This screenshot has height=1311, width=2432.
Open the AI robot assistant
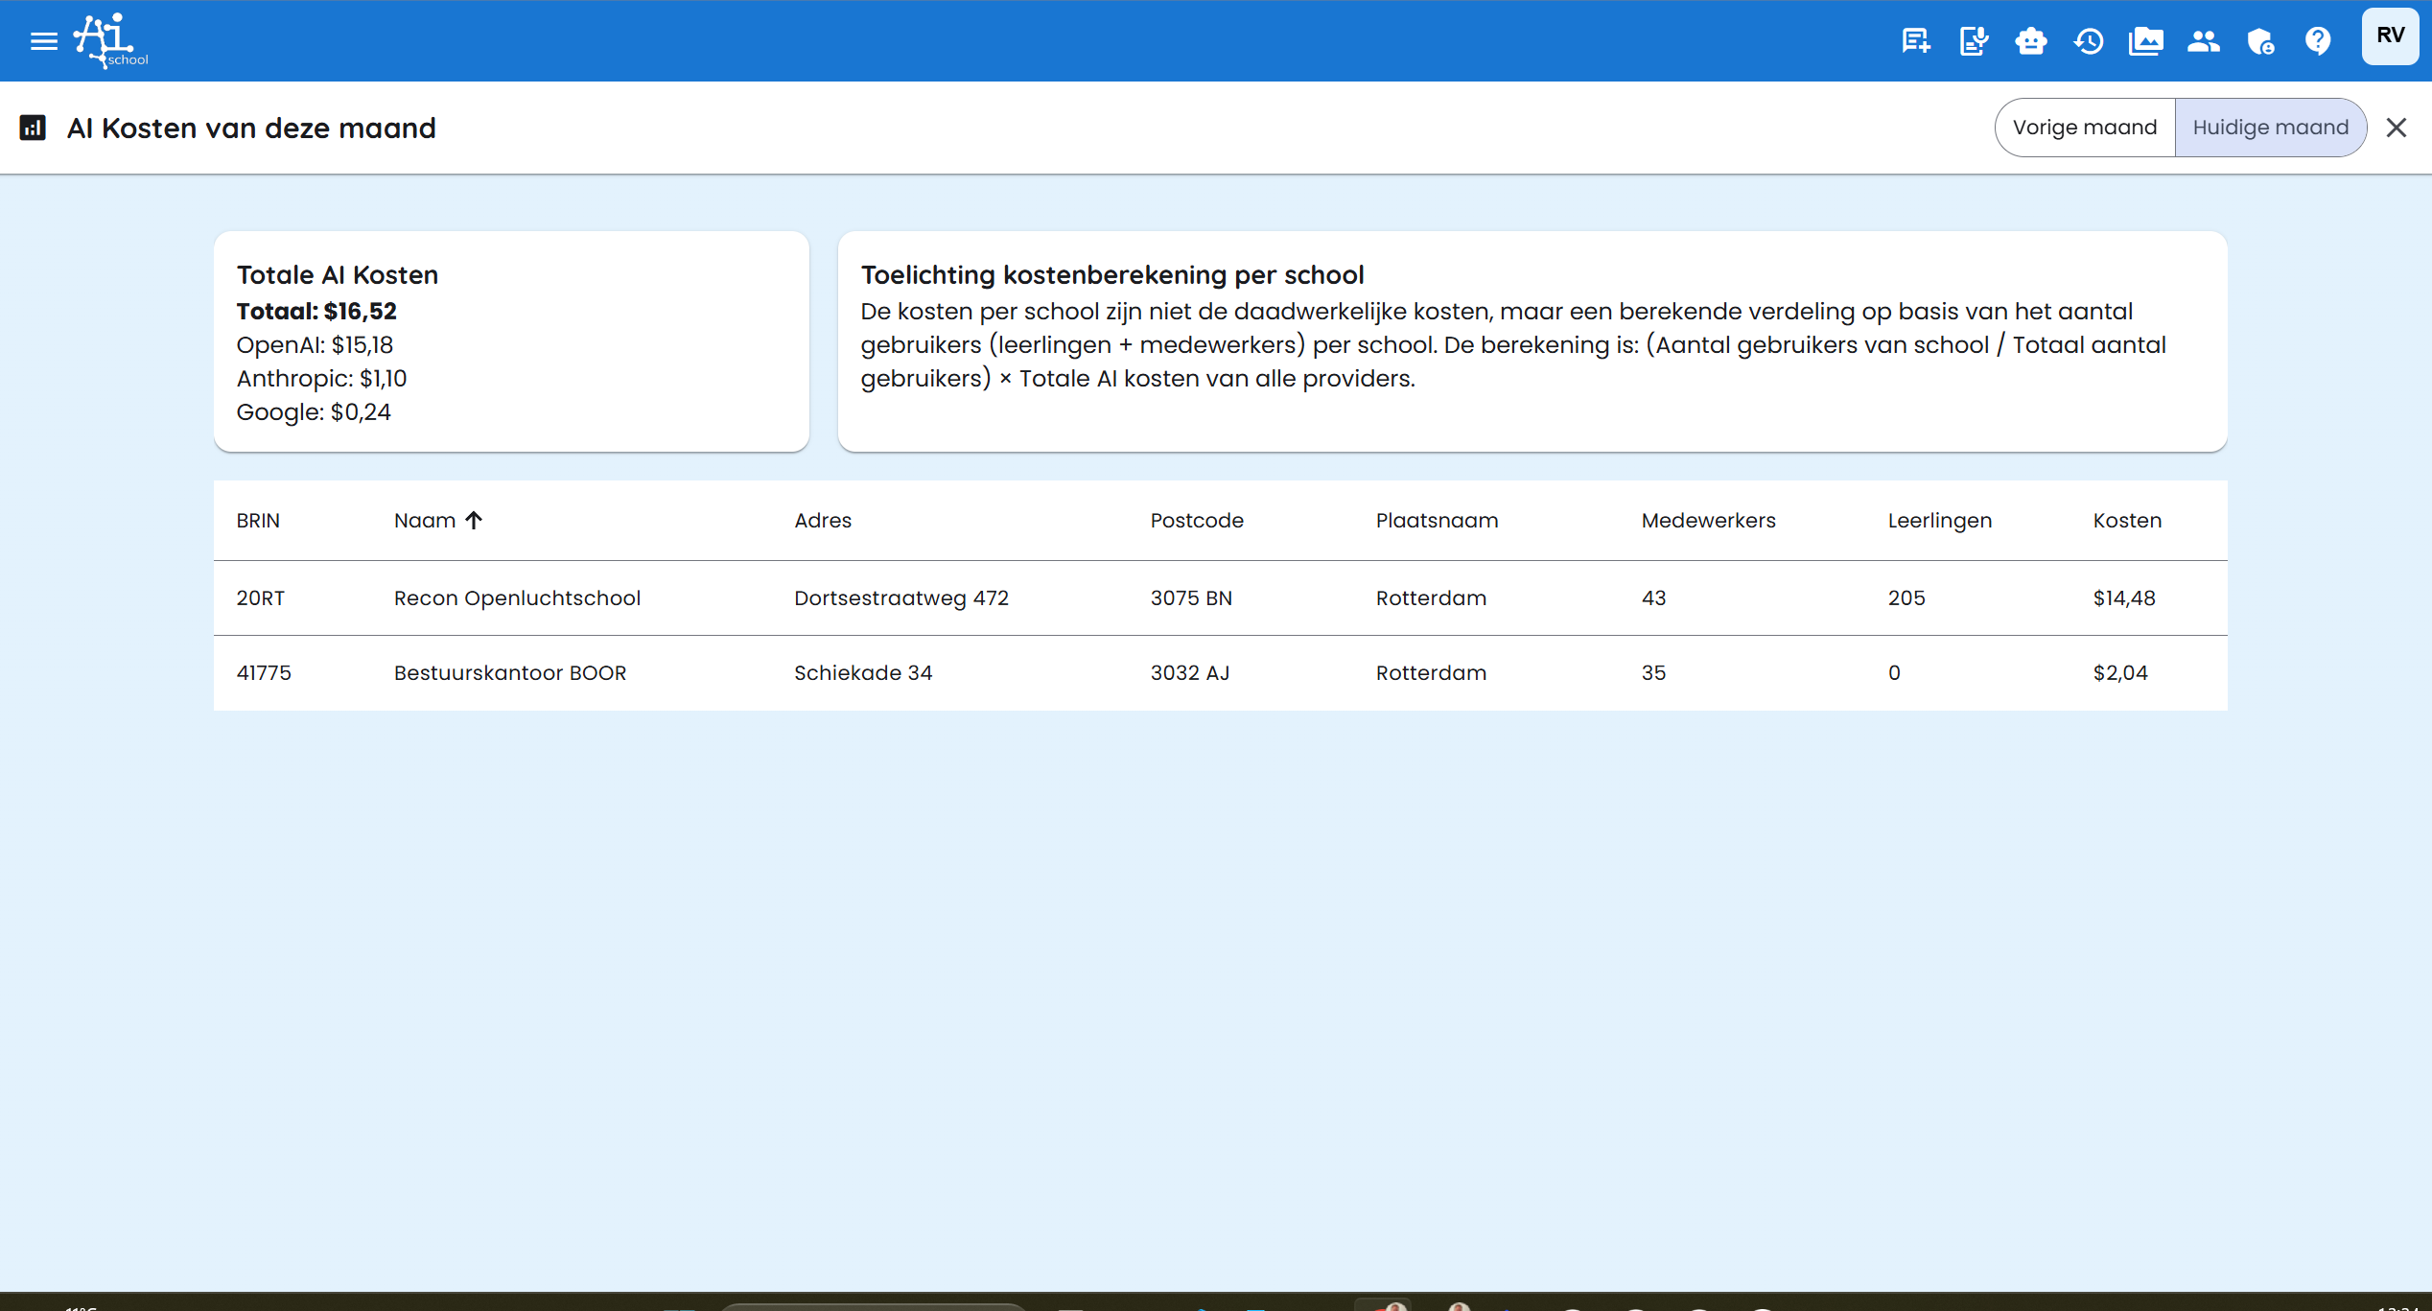2031,40
